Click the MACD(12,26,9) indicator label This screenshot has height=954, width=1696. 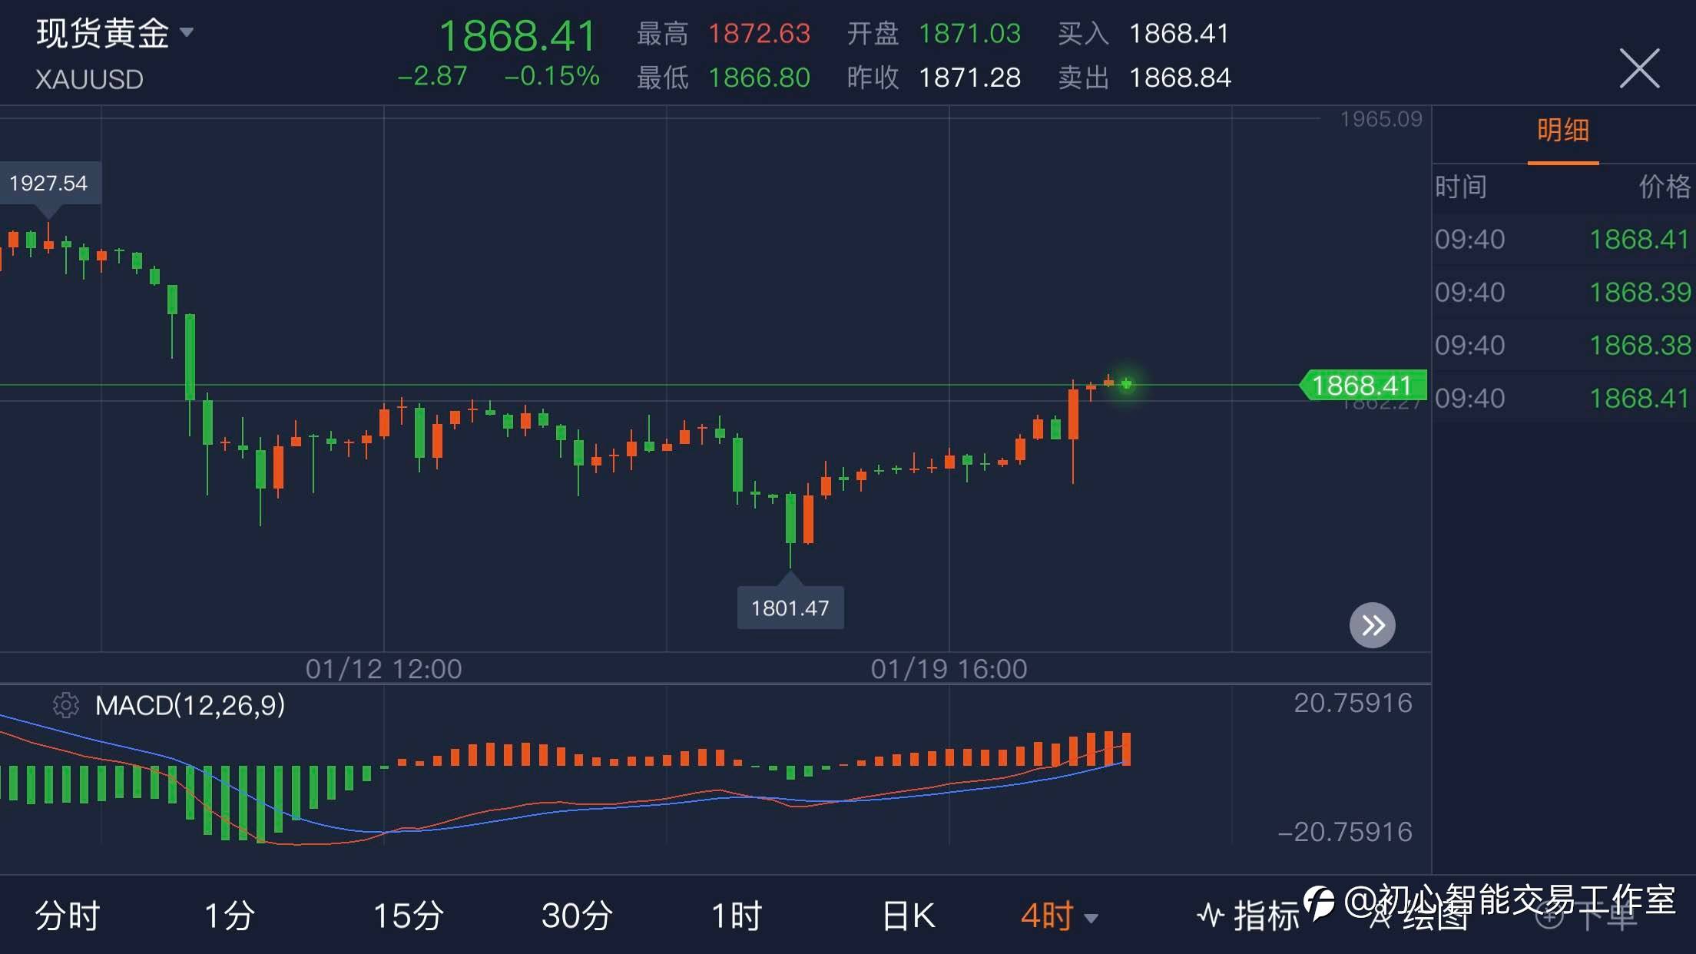click(x=190, y=705)
